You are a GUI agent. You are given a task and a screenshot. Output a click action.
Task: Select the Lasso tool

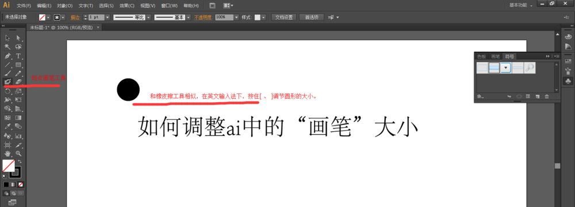pyautogui.click(x=18, y=47)
